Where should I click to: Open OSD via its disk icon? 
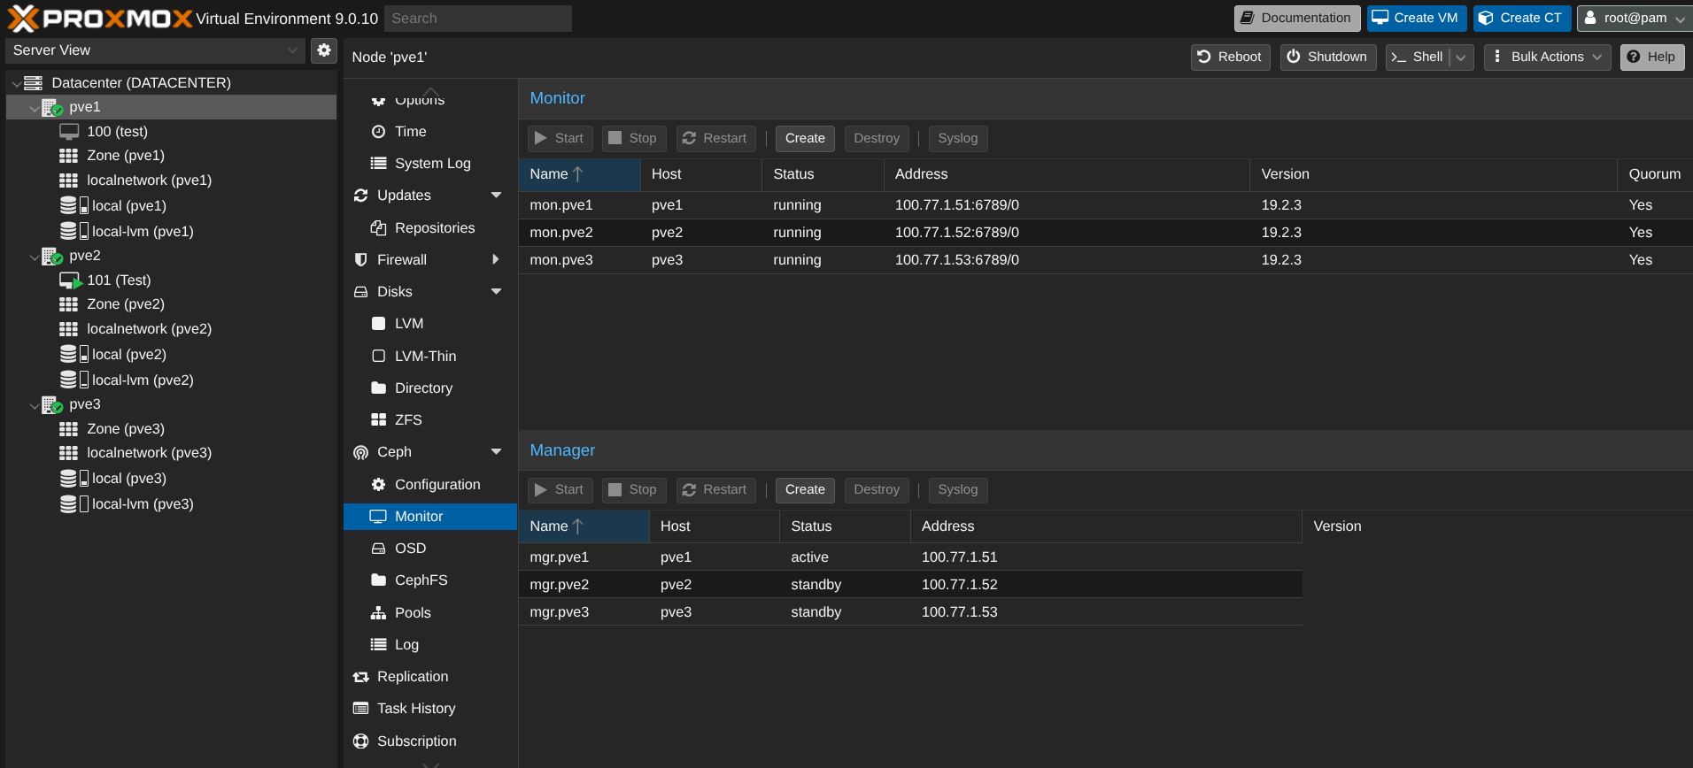click(x=378, y=549)
